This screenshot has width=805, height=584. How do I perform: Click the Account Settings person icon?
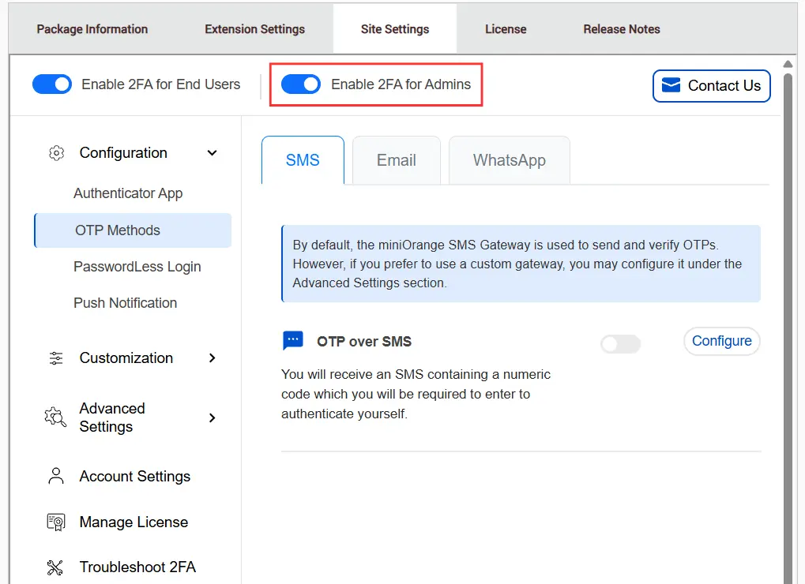[55, 476]
